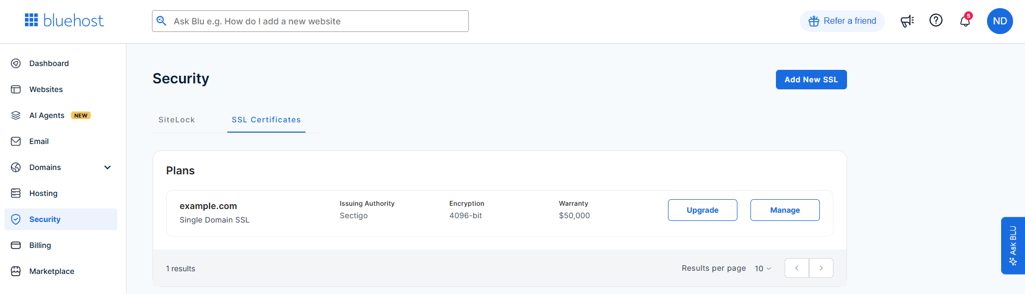Image resolution: width=1025 pixels, height=294 pixels.
Task: Focus the Ask Blu search field
Action: point(310,21)
